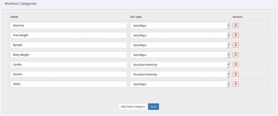This screenshot has height=116, width=278.
Task: Edit the Barbell name field
Action: point(69,45)
